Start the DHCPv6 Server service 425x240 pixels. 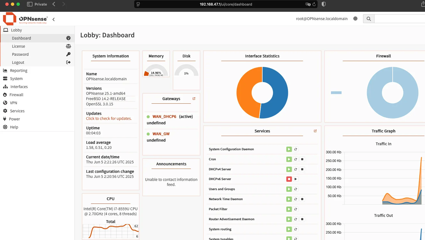[x=295, y=179]
